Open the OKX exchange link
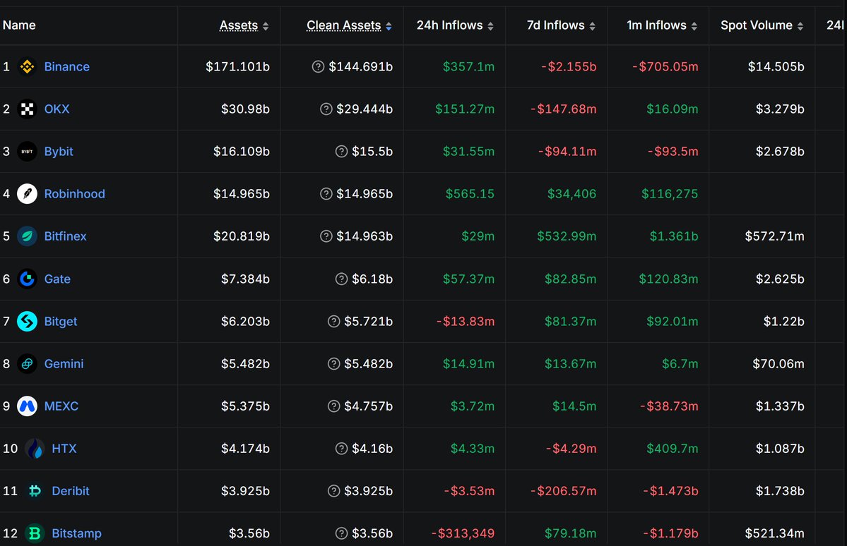The width and height of the screenshot is (847, 546). (x=57, y=109)
